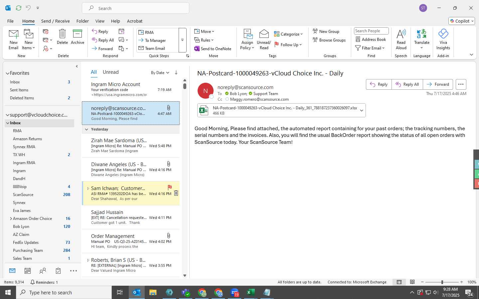The height and width of the screenshot is (299, 479).
Task: Open the People contacts icon
Action: [x=43, y=271]
